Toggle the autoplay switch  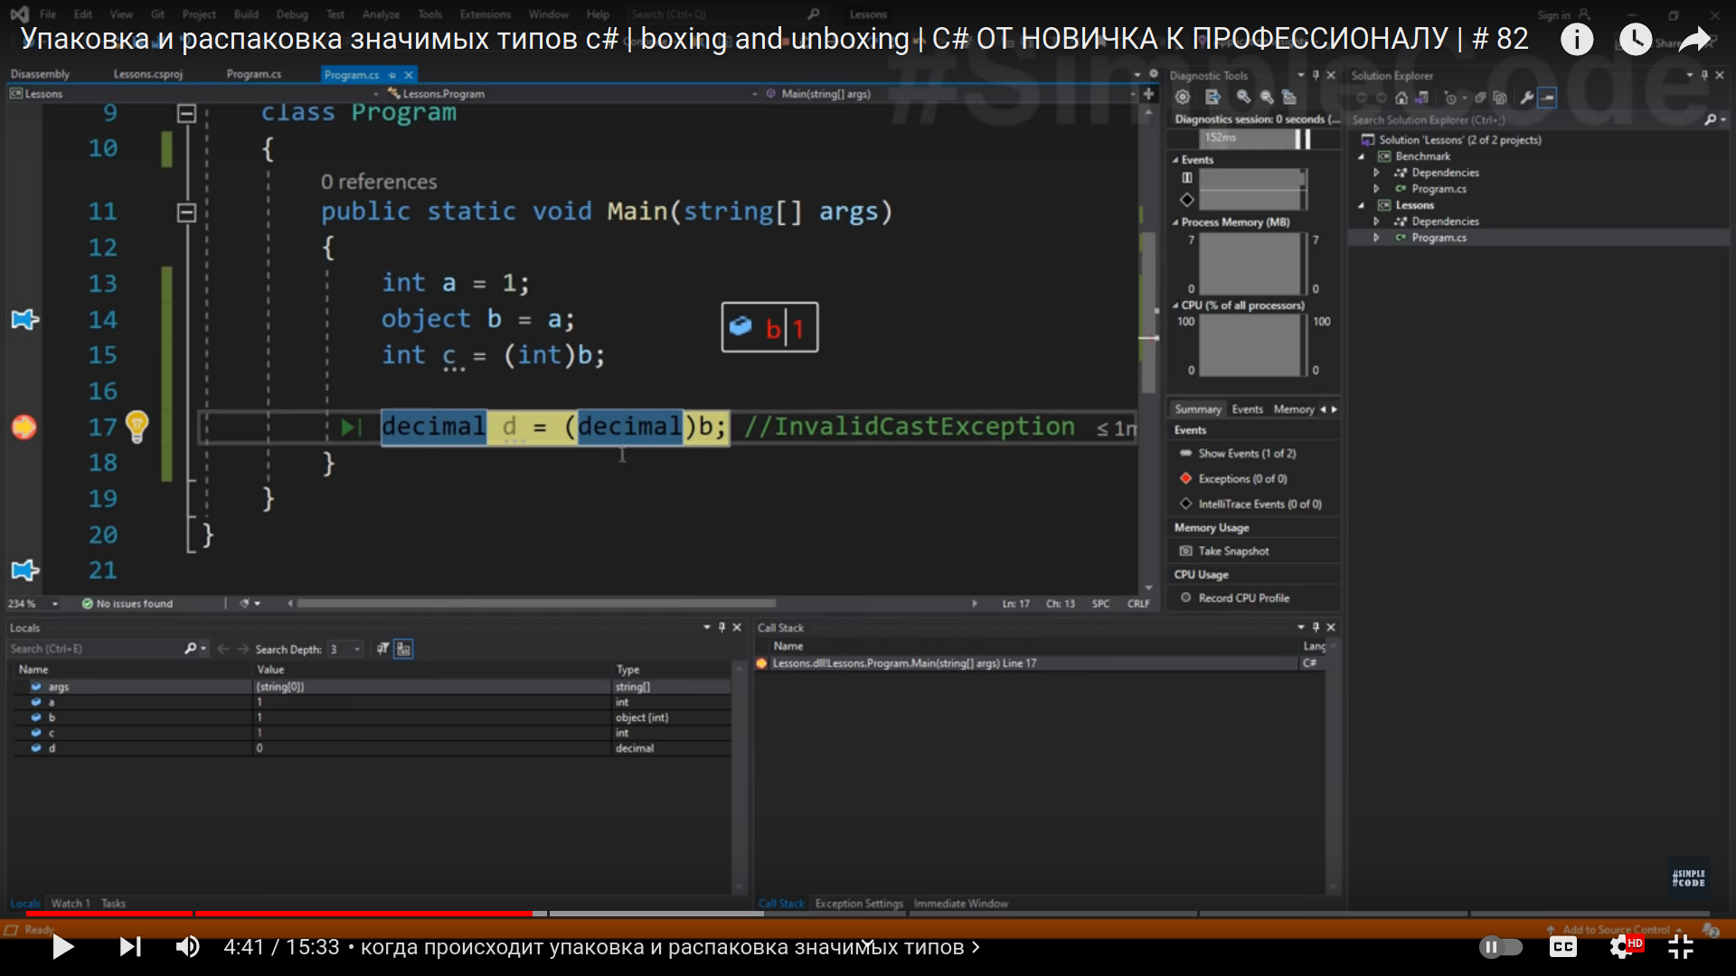point(1500,947)
